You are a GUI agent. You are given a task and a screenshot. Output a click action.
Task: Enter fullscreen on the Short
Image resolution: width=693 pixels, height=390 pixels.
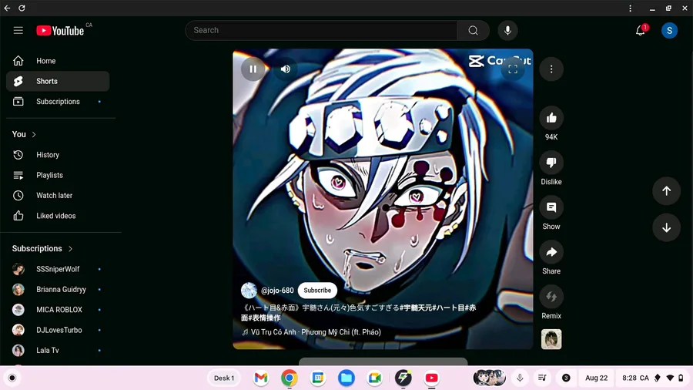(x=513, y=69)
